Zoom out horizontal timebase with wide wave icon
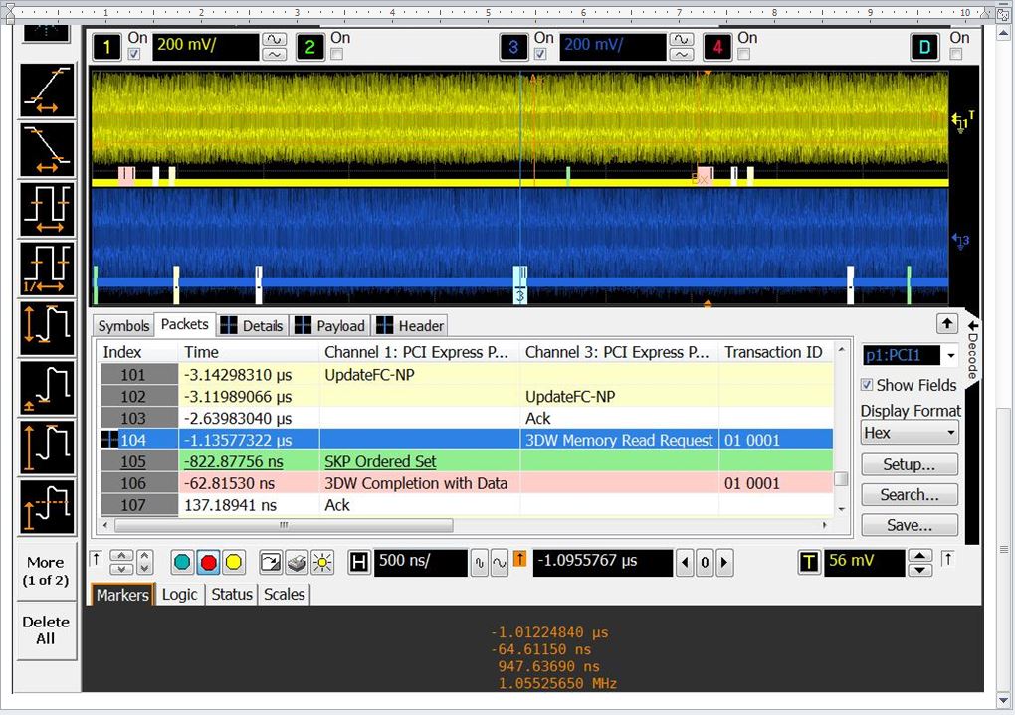1015x715 pixels. tap(500, 563)
